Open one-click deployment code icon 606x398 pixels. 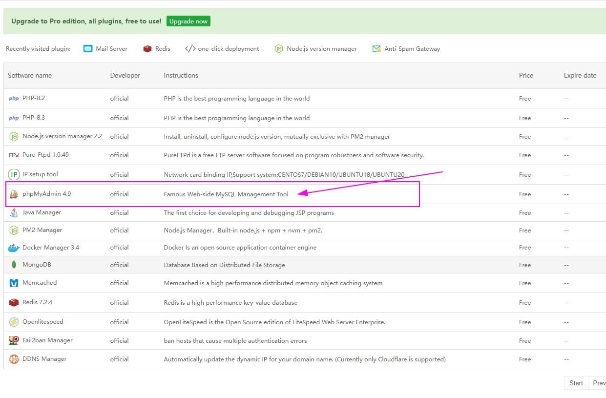[x=190, y=49]
